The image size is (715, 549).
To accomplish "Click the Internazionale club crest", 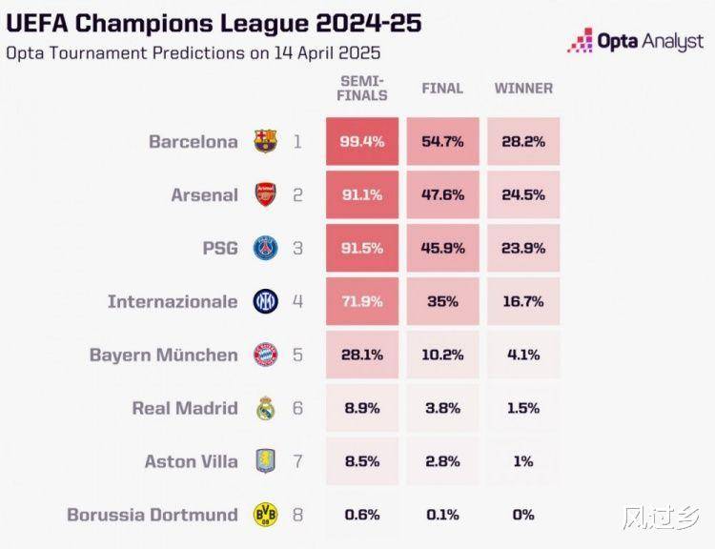I will click(265, 302).
